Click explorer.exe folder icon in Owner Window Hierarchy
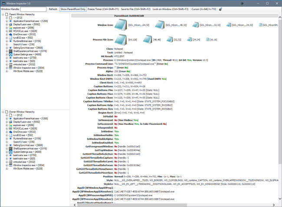282x207 pixels. [10, 125]
